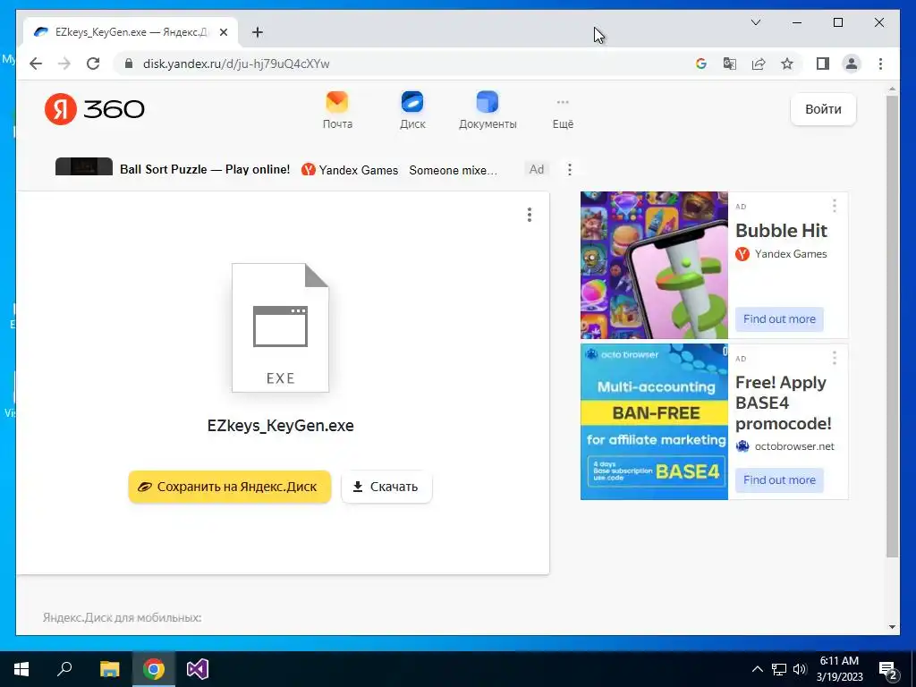Open the notifications action center
This screenshot has width=916, height=687.
[x=888, y=669]
